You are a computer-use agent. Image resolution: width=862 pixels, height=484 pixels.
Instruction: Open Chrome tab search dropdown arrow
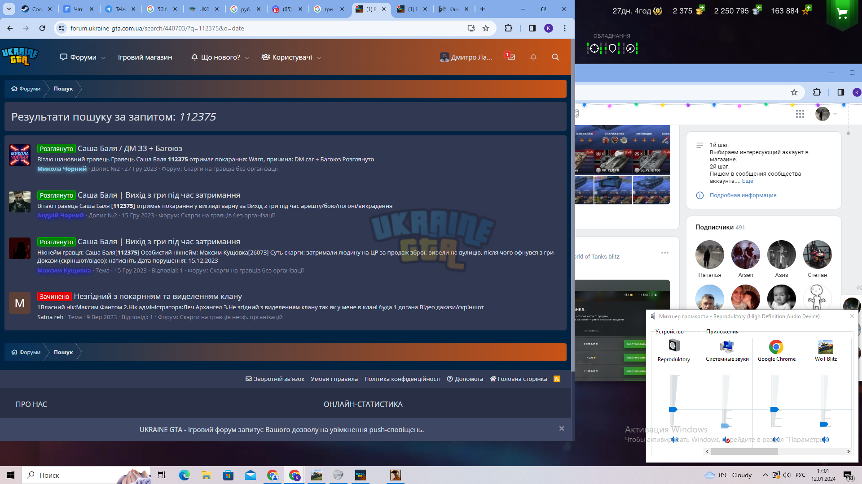pos(9,9)
